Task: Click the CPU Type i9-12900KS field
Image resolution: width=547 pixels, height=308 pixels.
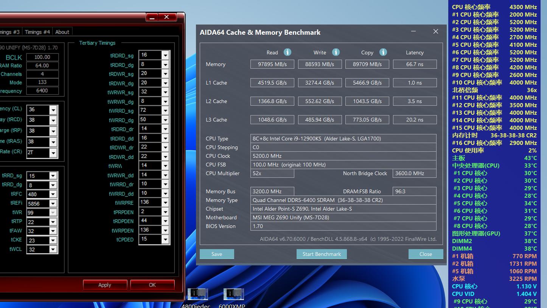Action: 343,139
